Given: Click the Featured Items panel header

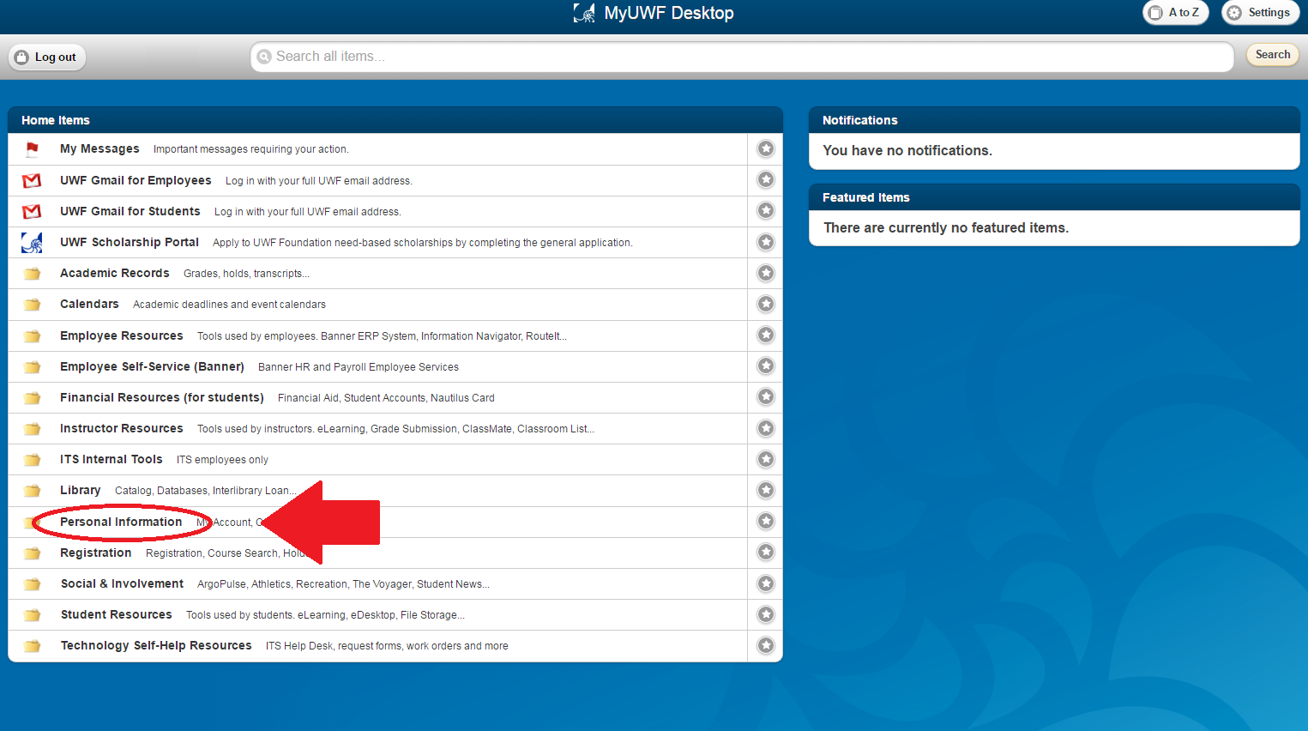Looking at the screenshot, I should click(x=1054, y=197).
